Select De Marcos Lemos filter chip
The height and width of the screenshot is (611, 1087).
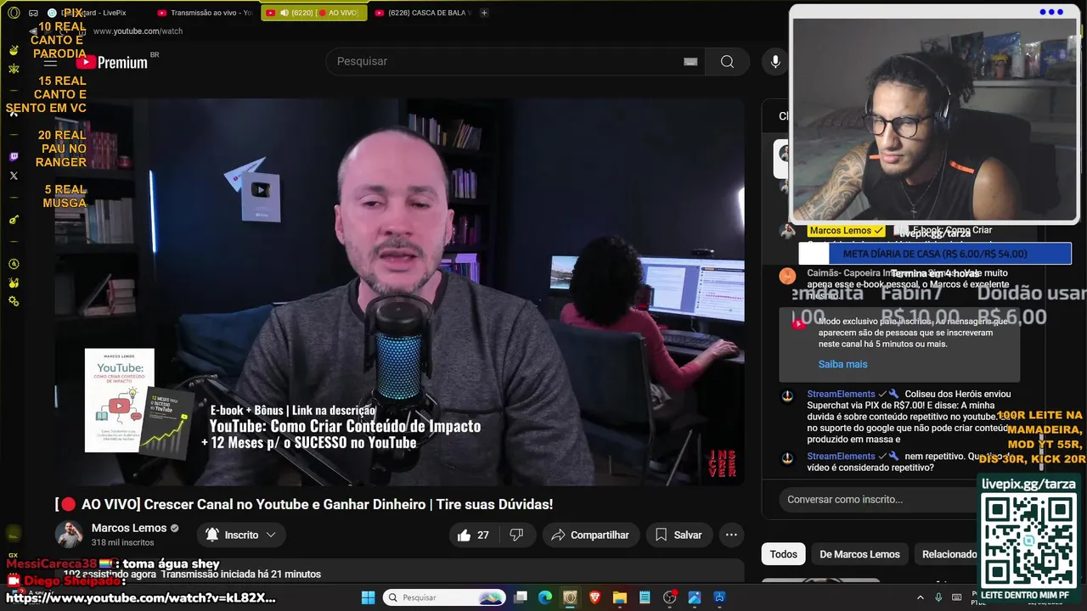[x=859, y=554]
